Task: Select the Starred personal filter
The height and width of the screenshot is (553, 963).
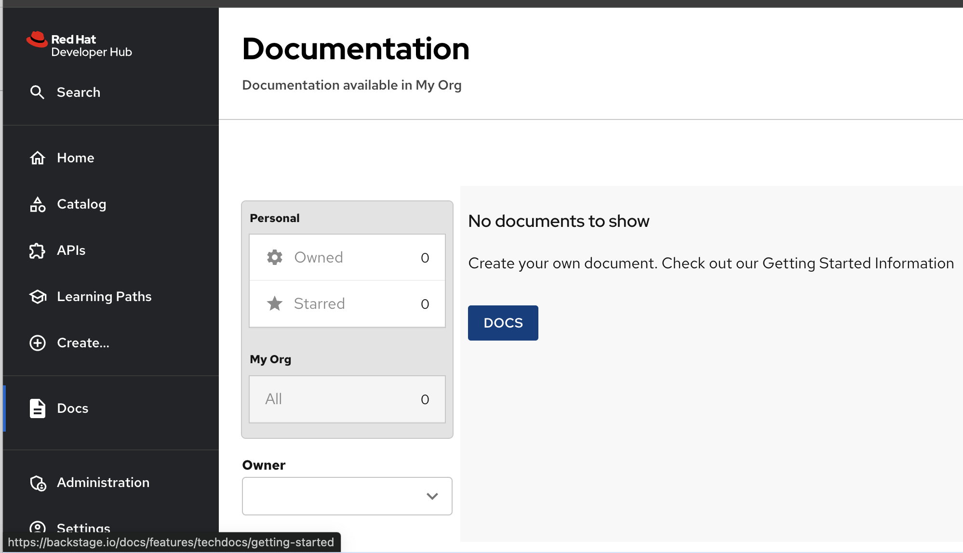Action: coord(347,303)
